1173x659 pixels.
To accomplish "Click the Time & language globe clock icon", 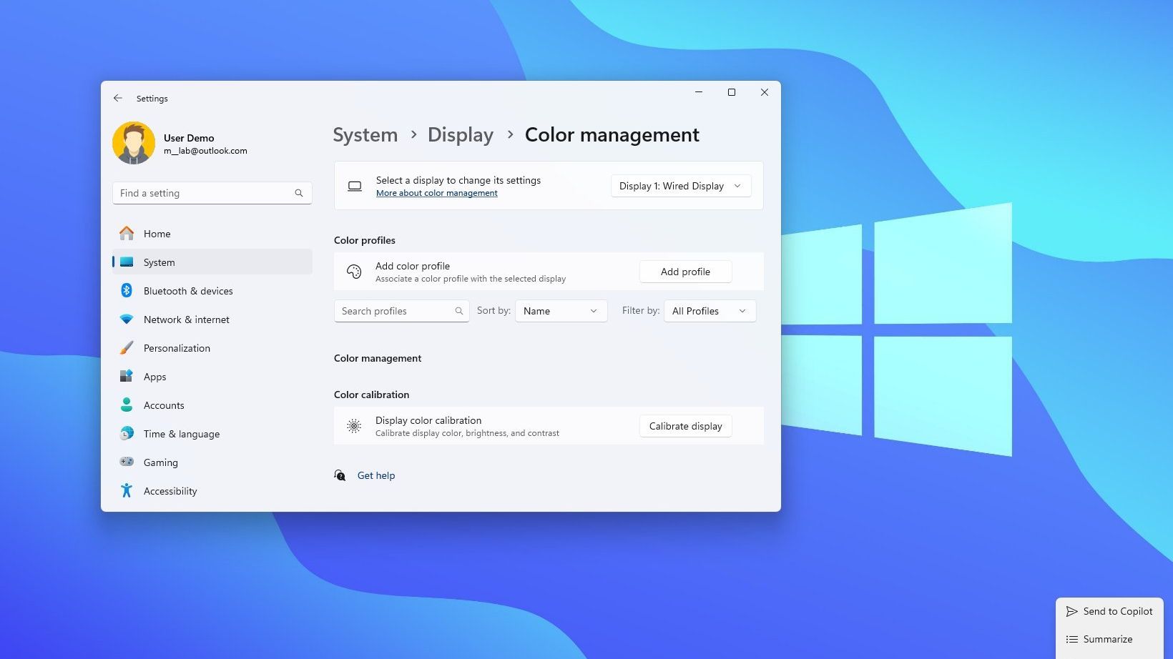I will click(127, 434).
